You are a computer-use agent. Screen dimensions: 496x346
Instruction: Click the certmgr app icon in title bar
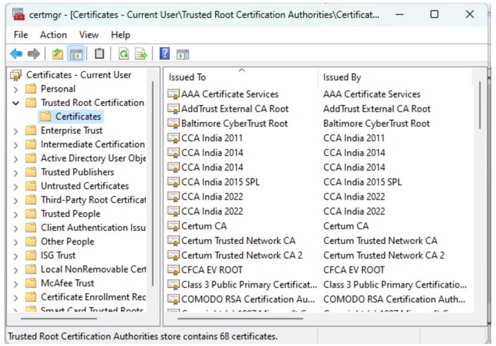[19, 15]
